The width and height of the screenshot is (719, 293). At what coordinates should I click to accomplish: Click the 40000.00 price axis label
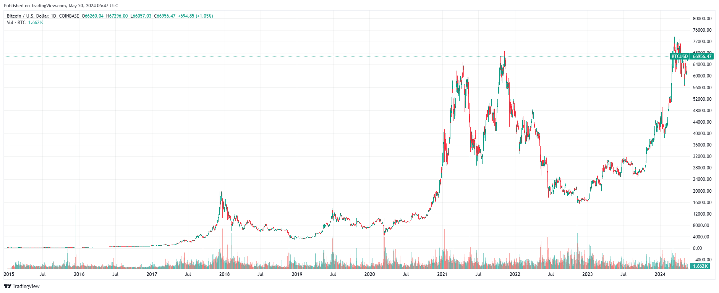pos(702,134)
